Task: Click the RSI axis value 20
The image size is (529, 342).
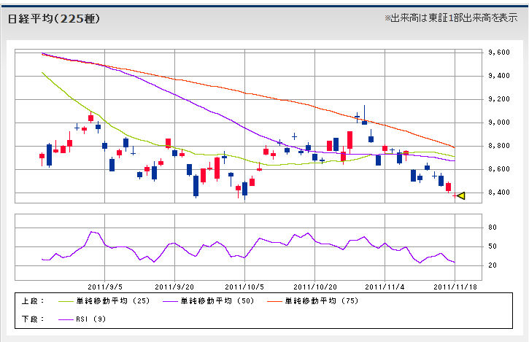Action: (493, 265)
